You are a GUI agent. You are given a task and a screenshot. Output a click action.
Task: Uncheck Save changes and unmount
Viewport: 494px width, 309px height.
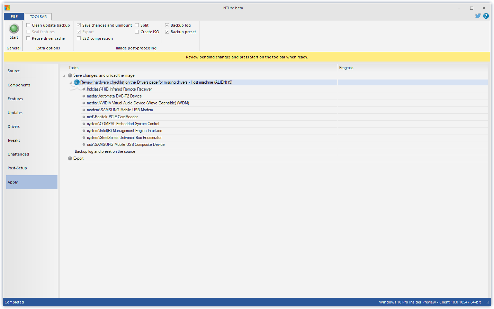tap(79, 25)
